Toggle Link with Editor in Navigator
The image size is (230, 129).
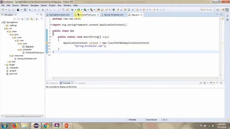click(x=32, y=19)
